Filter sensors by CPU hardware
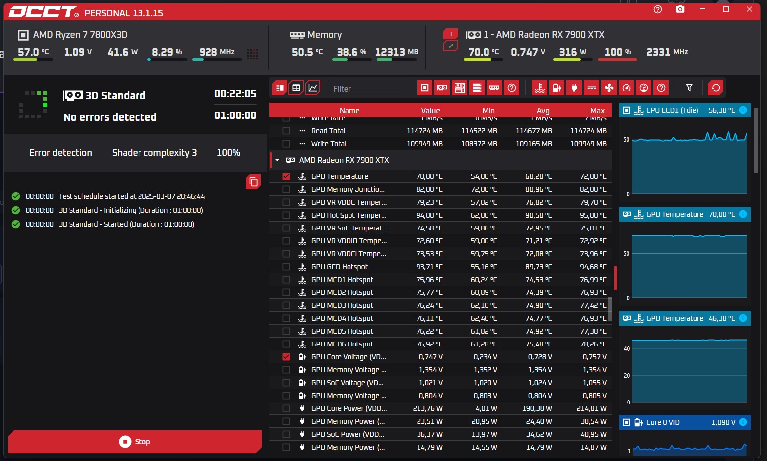This screenshot has height=461, width=767. pyautogui.click(x=425, y=88)
